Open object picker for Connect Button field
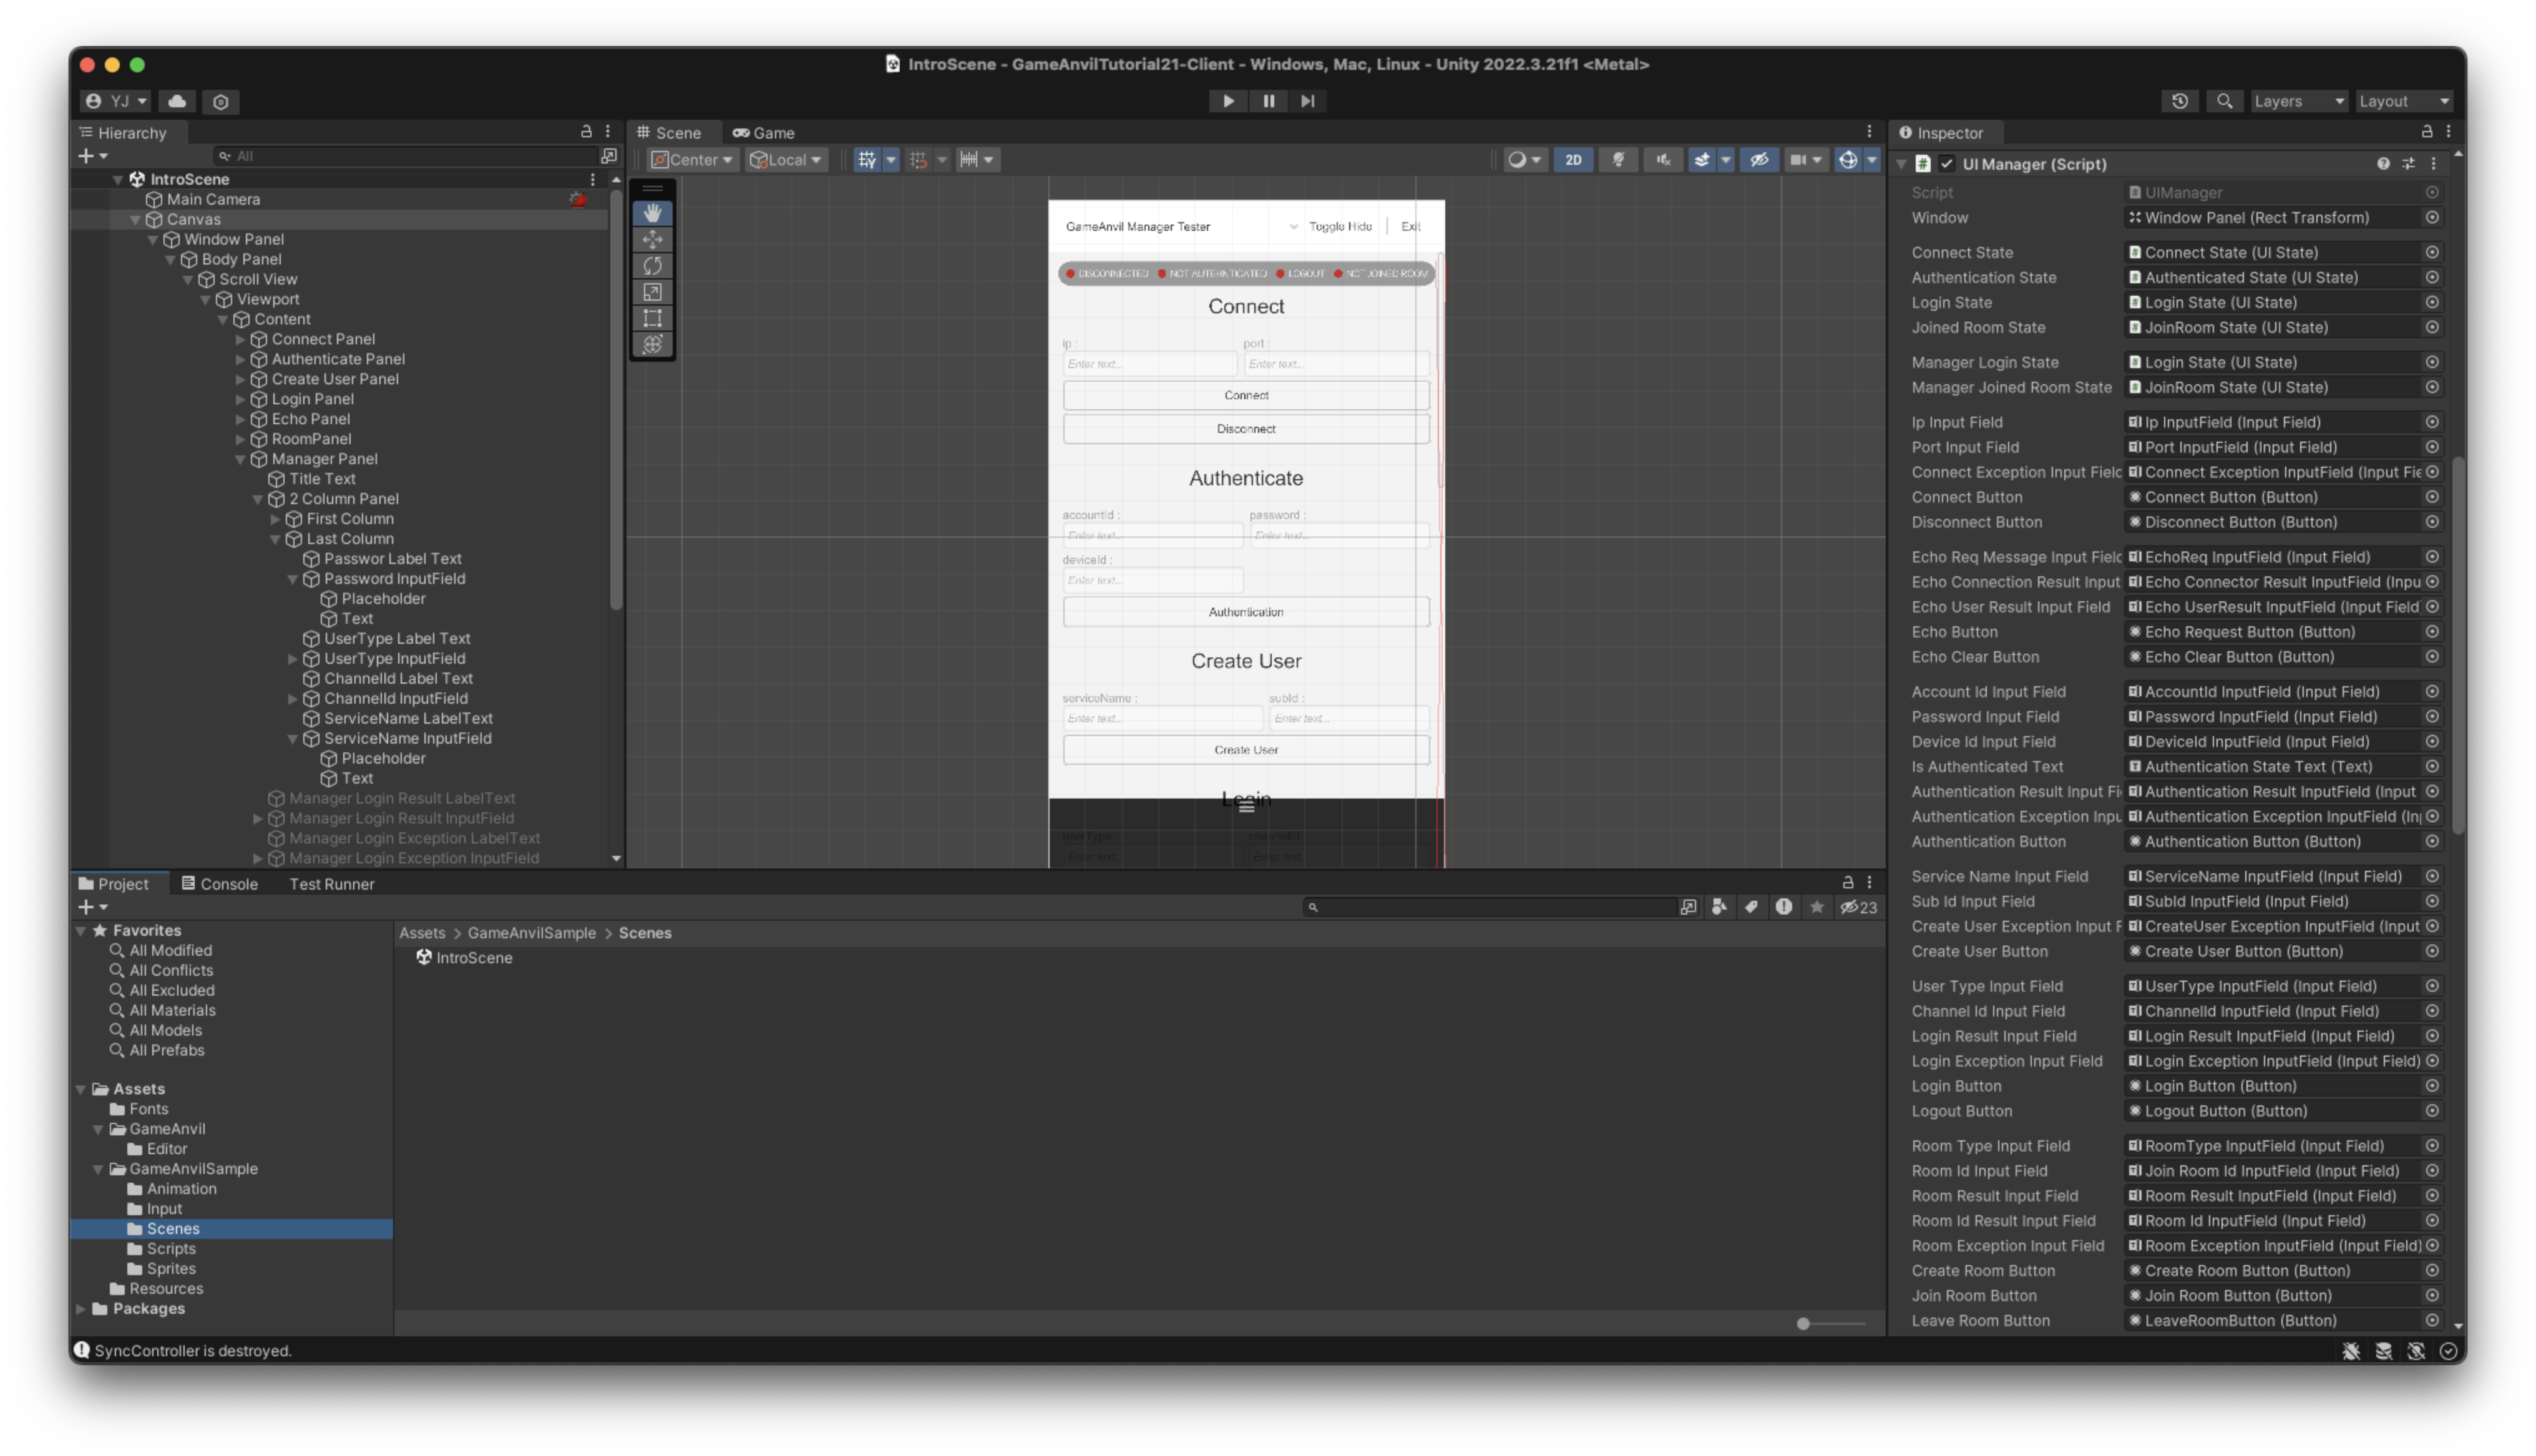The width and height of the screenshot is (2536, 1456). click(2432, 497)
